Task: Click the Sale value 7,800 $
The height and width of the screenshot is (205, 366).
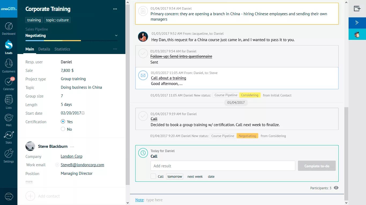Action: [x=67, y=71]
